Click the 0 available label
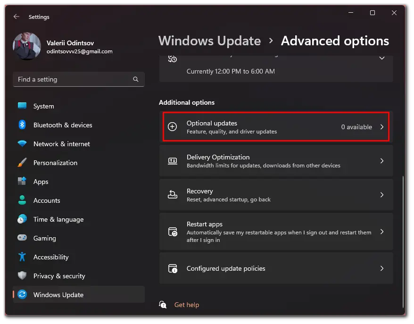This screenshot has height=324, width=414. [x=356, y=127]
